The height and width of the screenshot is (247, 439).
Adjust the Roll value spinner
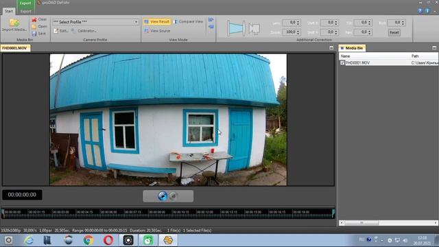(x=403, y=23)
